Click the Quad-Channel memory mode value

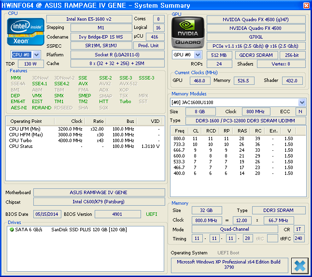pos(235,229)
